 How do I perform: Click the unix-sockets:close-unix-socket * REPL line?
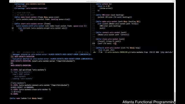[31, 90]
